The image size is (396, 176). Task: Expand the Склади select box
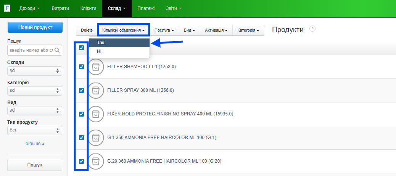[34, 71]
